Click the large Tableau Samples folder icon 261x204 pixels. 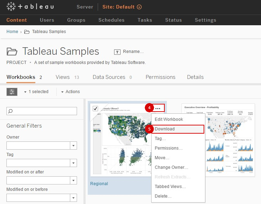(x=12, y=52)
